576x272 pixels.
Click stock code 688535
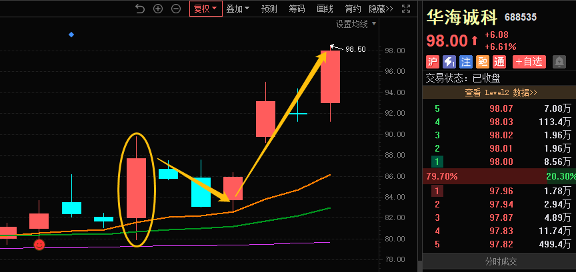[521, 17]
